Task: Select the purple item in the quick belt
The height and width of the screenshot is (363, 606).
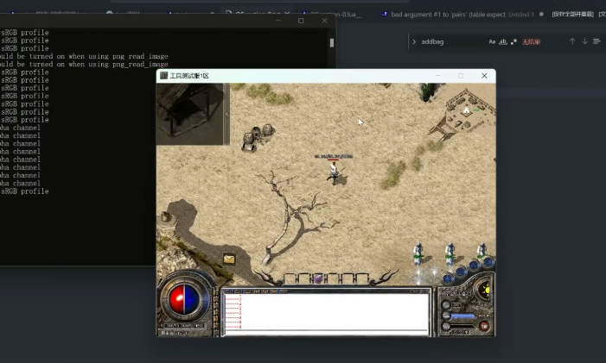Action: pyautogui.click(x=318, y=279)
